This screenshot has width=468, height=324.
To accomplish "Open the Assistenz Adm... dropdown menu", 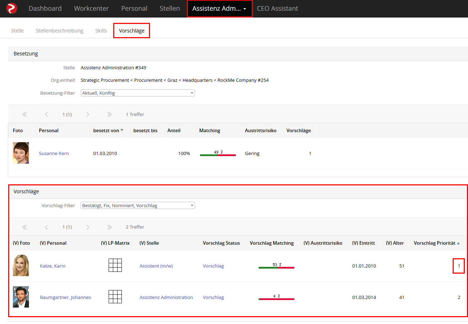I will click(x=219, y=9).
